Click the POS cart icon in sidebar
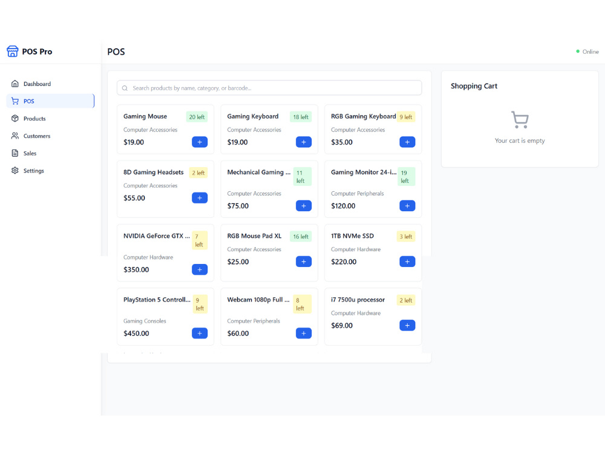 (x=15, y=101)
